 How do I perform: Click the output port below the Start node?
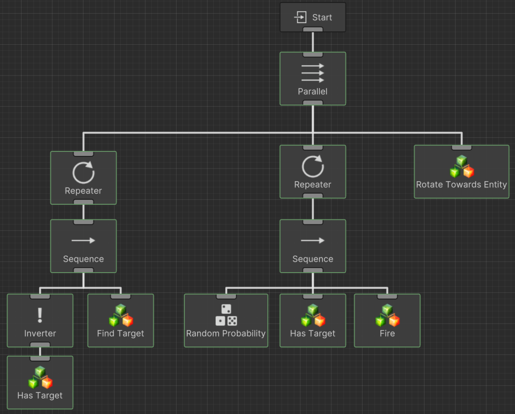pyautogui.click(x=312, y=30)
